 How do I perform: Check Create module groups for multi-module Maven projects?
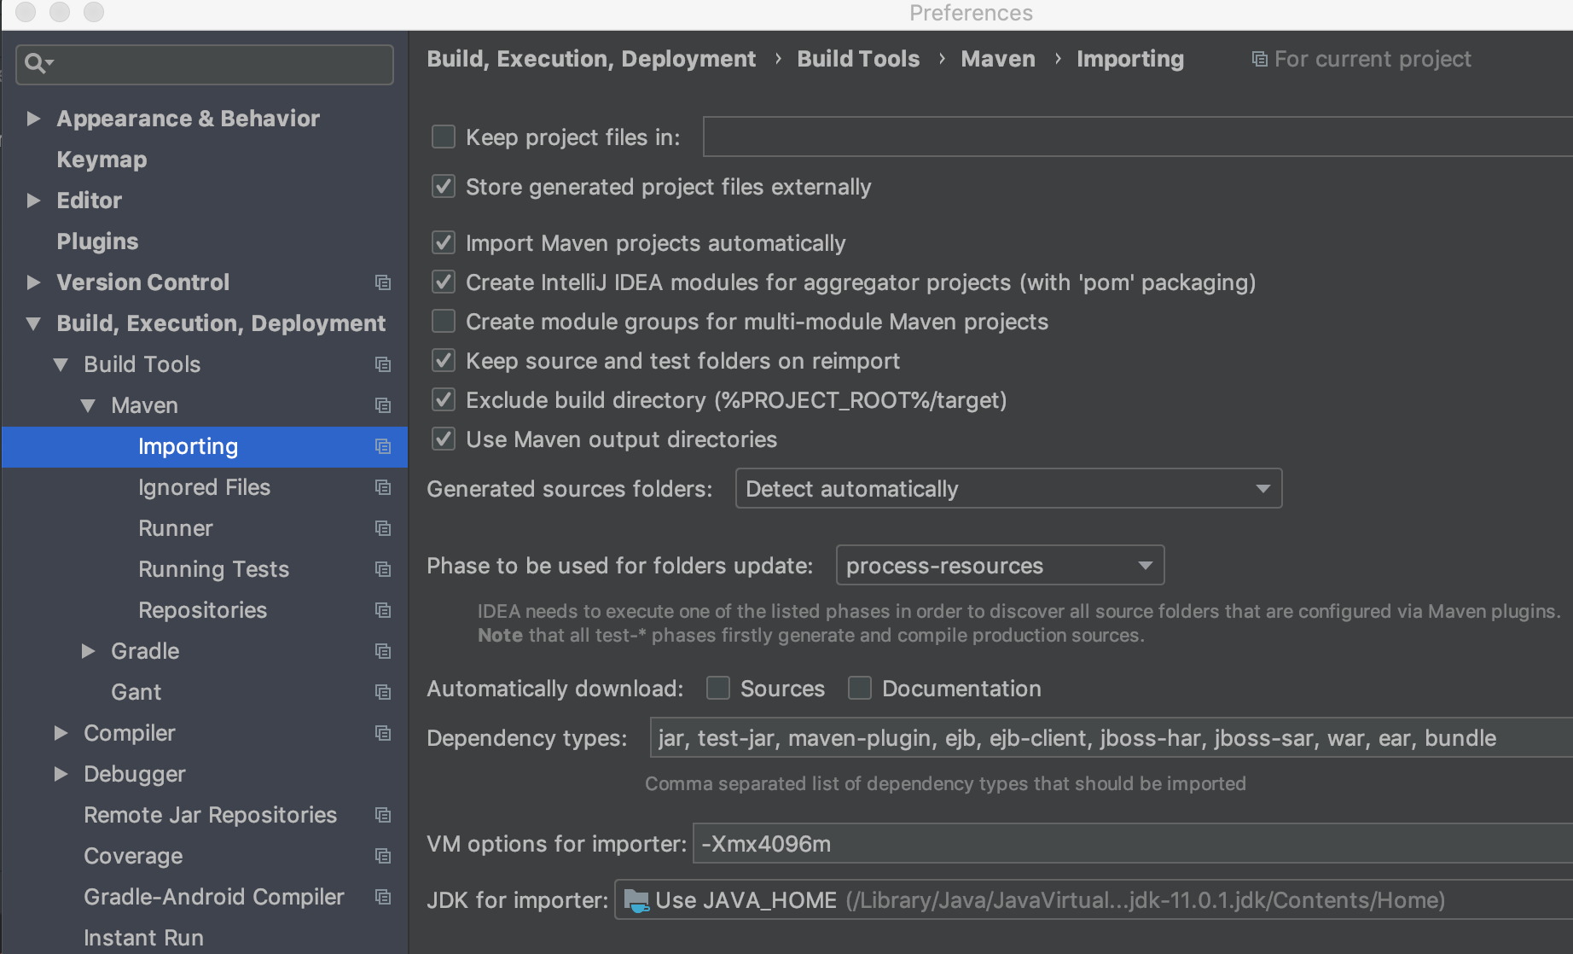point(443,321)
